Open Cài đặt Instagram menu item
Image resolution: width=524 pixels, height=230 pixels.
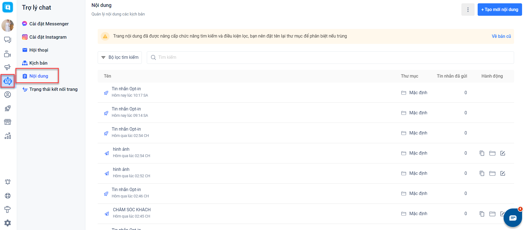point(44,37)
